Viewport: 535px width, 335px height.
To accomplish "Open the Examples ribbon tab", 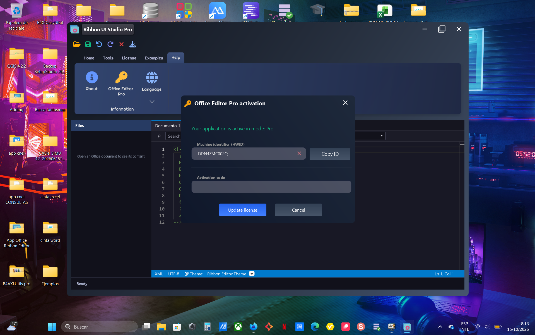I will [154, 58].
